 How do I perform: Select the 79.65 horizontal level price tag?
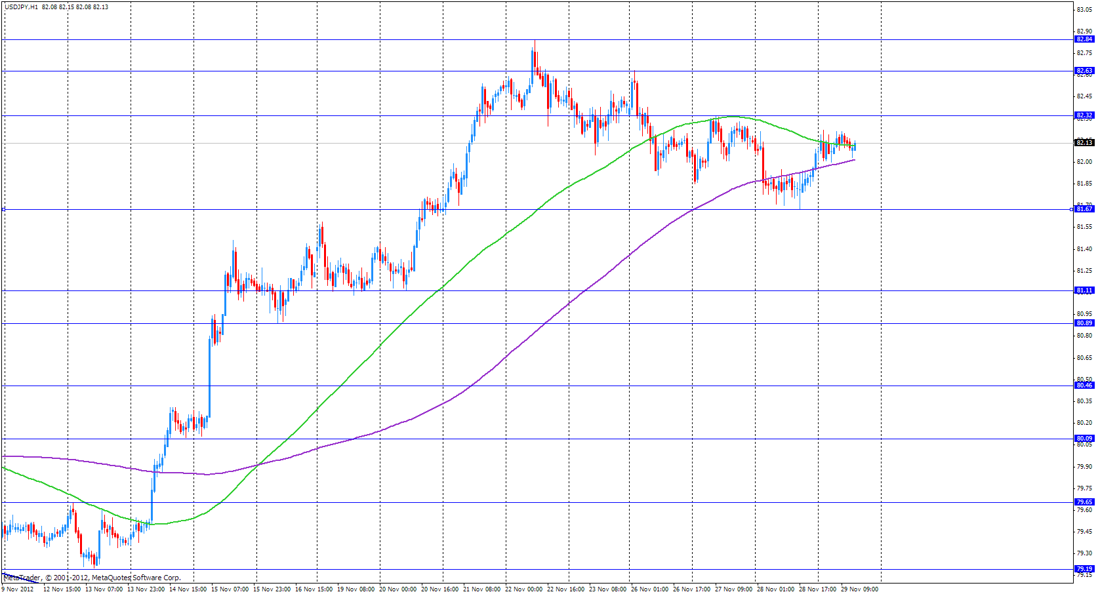1084,502
